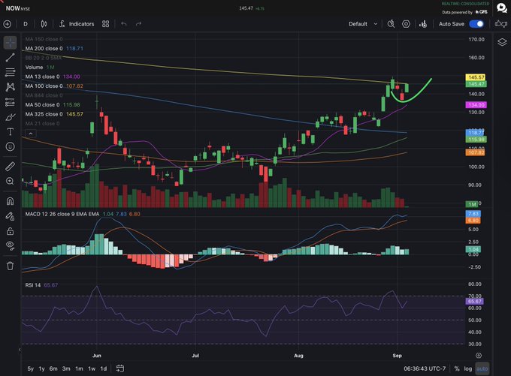
Task: Toggle auto scale mode
Action: click(482, 368)
